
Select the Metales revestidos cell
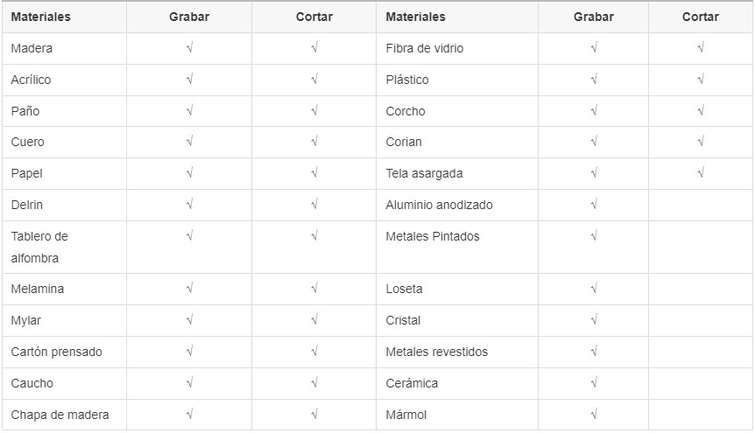(457, 353)
